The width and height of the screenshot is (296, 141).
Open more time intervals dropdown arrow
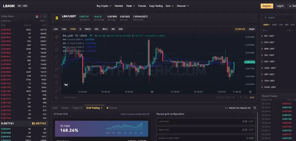point(81,29)
